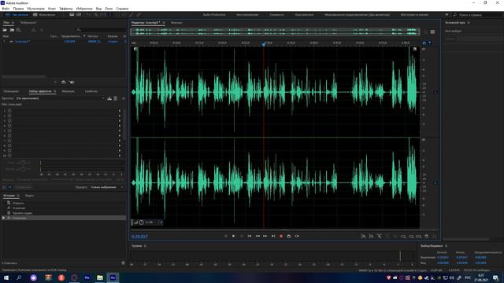This screenshot has width=504, height=283.
Task: Click the new file icon in Files panel
Action: point(19,30)
